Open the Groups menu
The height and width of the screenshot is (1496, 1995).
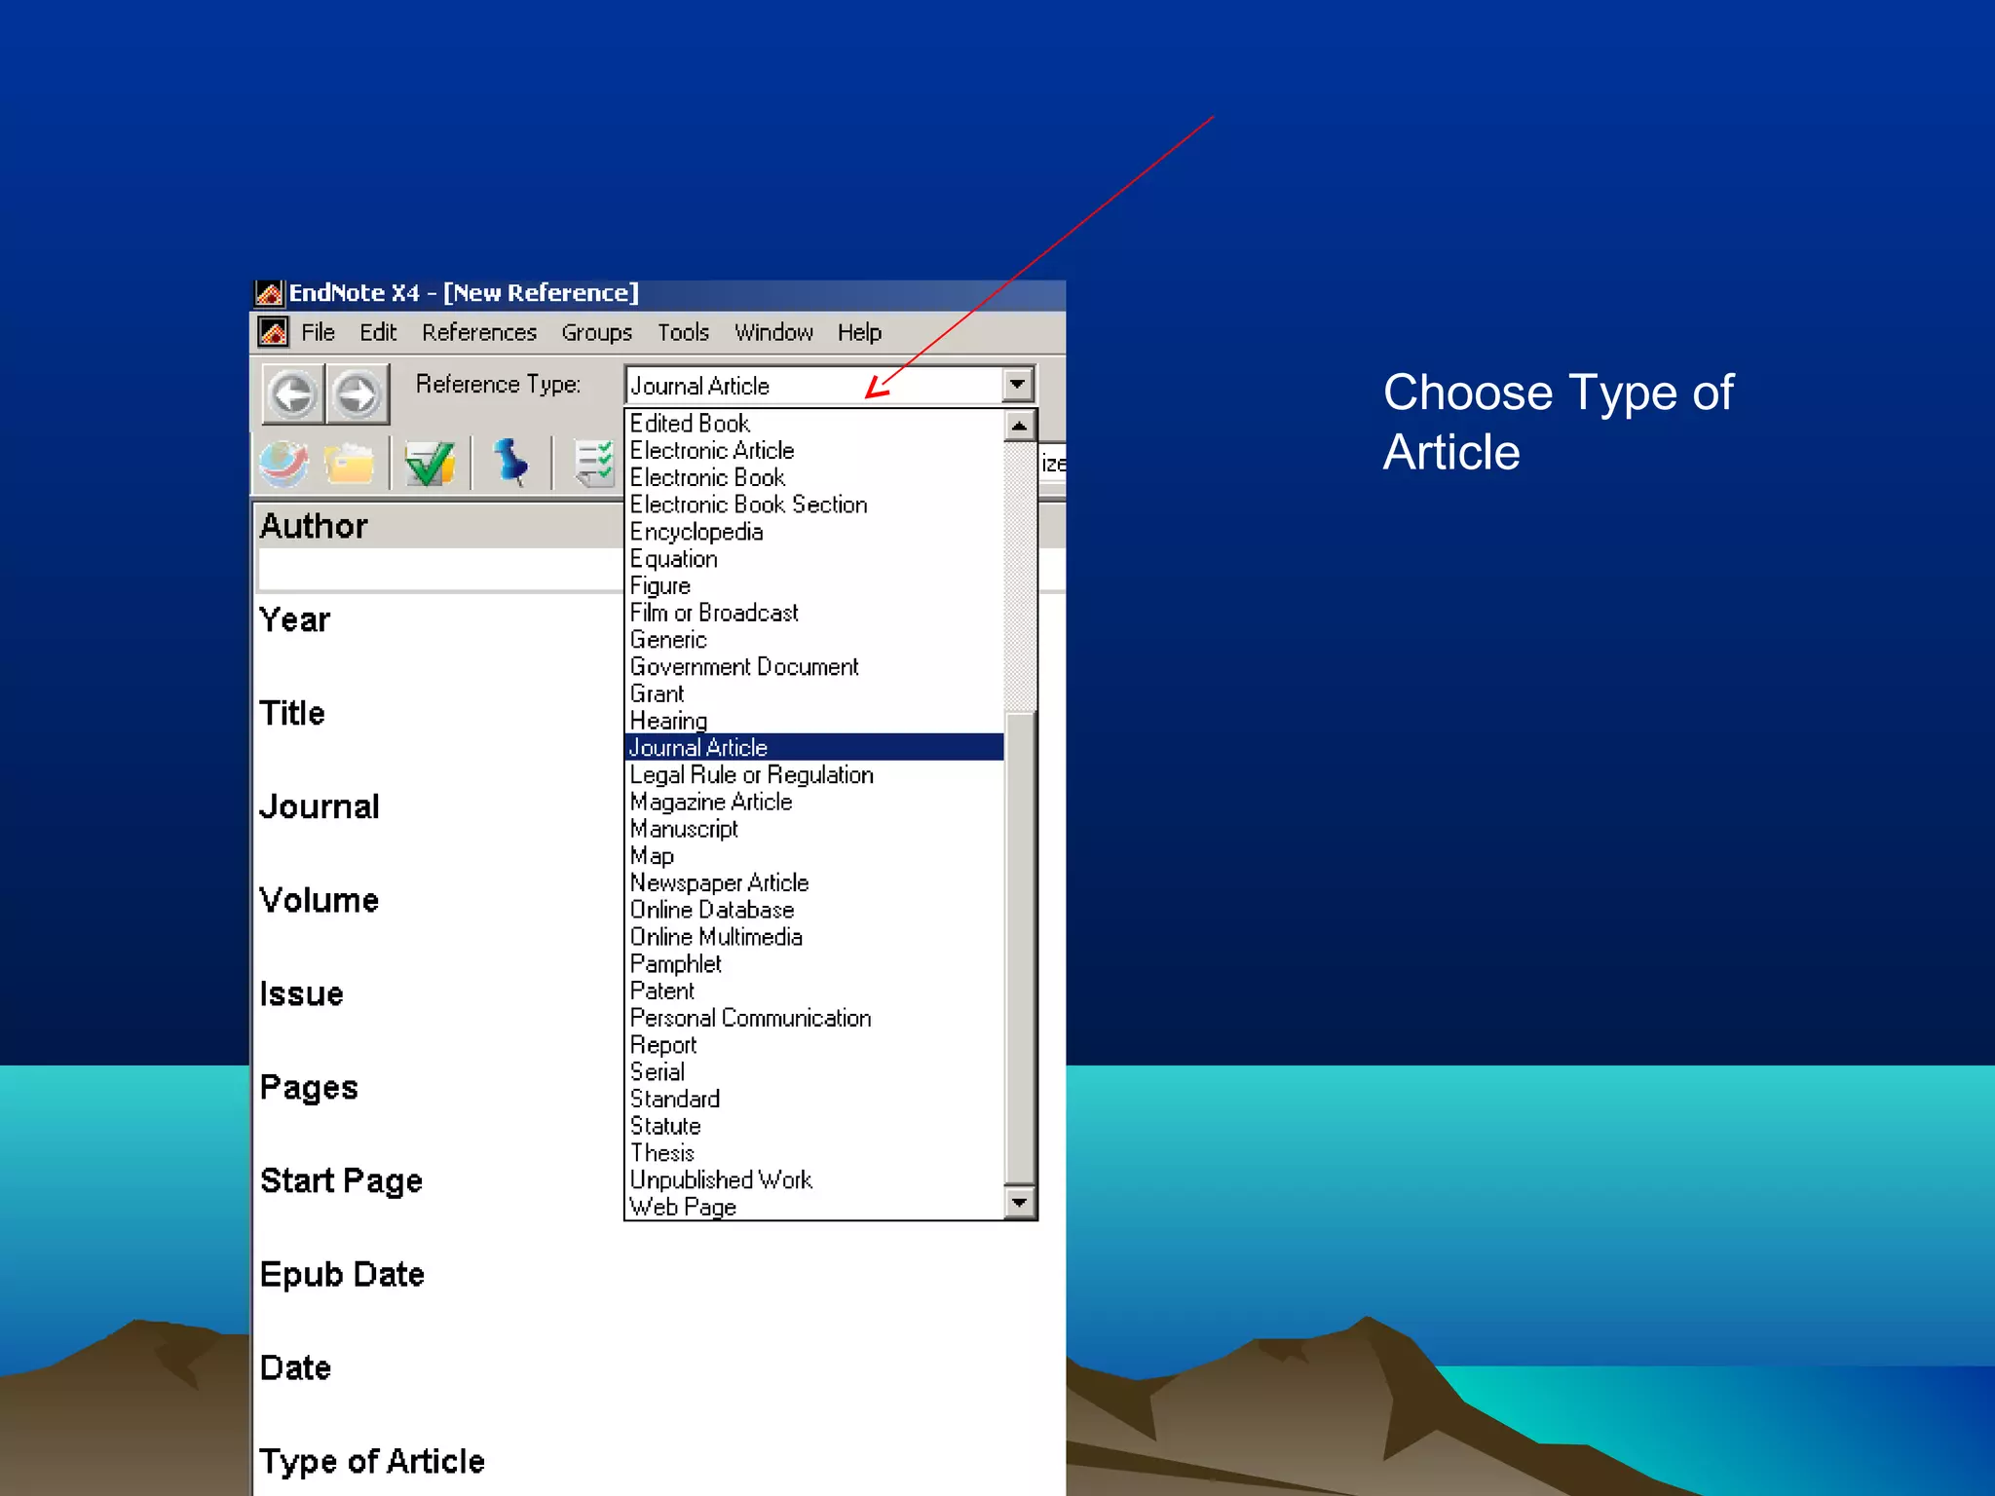tap(596, 333)
